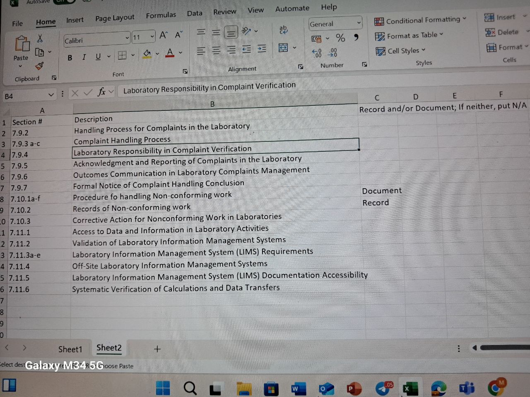Viewport: 530px width, 397px height.
Task: Expand the Calibri font name dropdown
Action: click(x=127, y=38)
